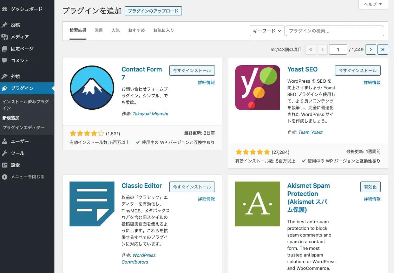
Task: Open インストール済みプラグイン submenu item
Action: [x=26, y=104]
